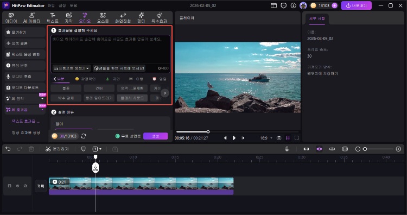Open the feedback message icon
This screenshot has width=407, height=215.
283,5
